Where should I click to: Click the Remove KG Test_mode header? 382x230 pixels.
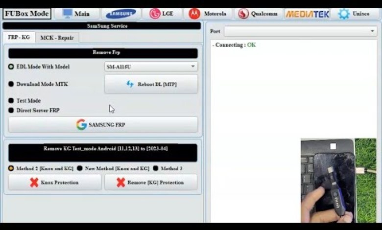point(103,153)
